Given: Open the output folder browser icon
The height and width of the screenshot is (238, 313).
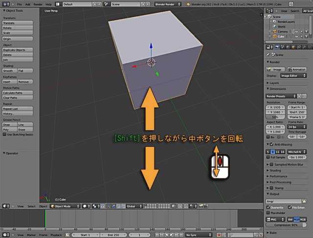Looking at the screenshot, I should coord(304,201).
